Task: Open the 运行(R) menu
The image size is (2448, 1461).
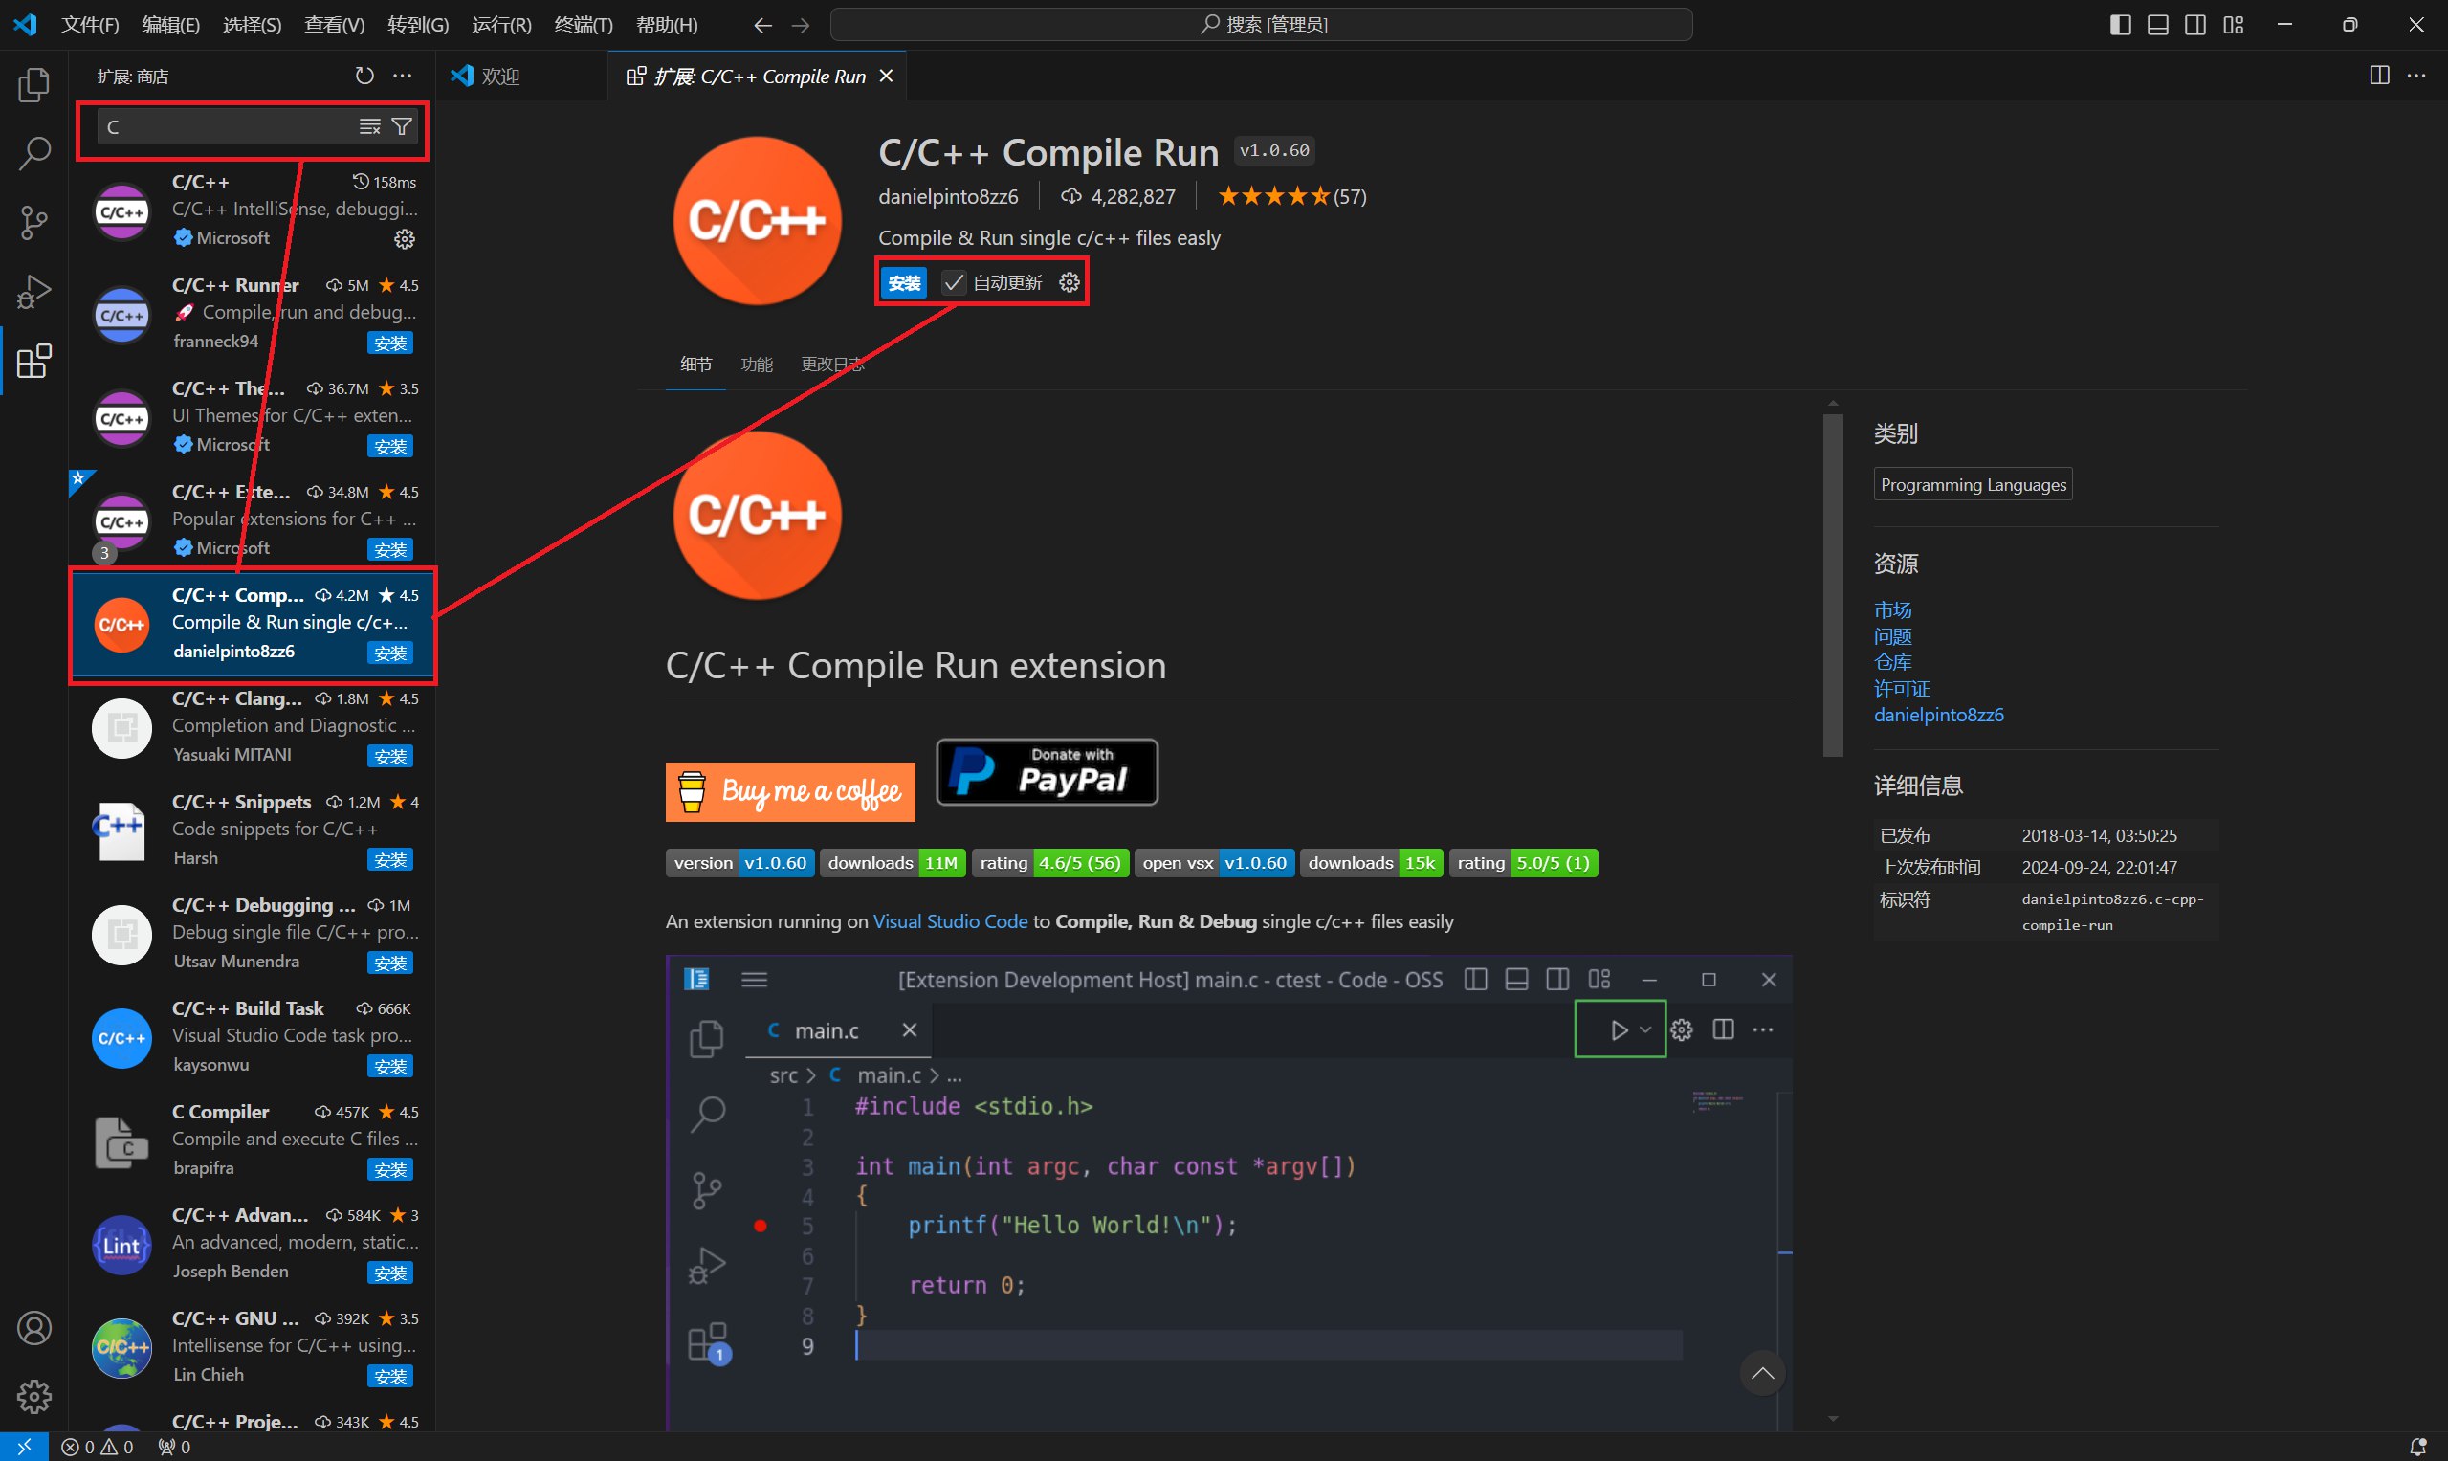Action: [501, 25]
